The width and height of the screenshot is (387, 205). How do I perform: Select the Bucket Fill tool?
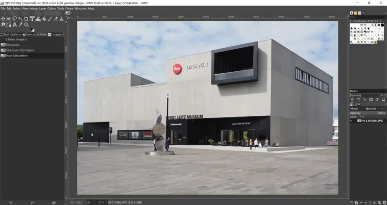point(44,19)
